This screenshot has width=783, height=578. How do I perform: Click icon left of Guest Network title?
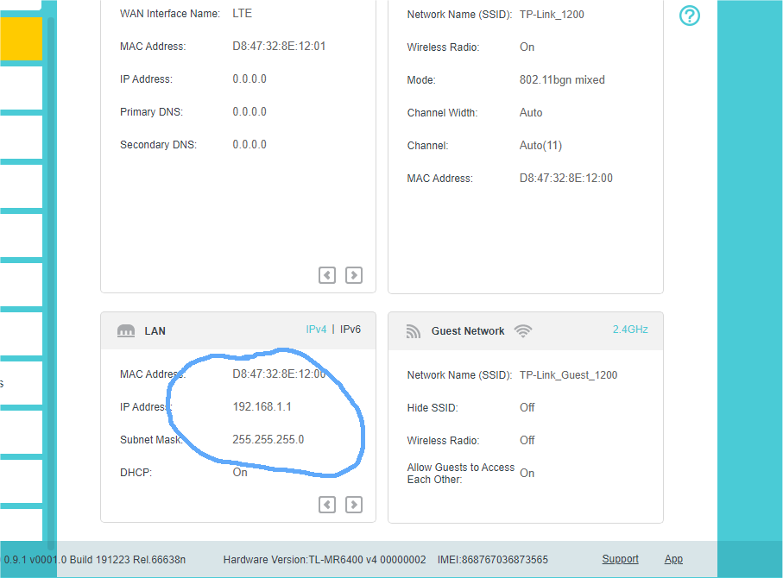[414, 331]
